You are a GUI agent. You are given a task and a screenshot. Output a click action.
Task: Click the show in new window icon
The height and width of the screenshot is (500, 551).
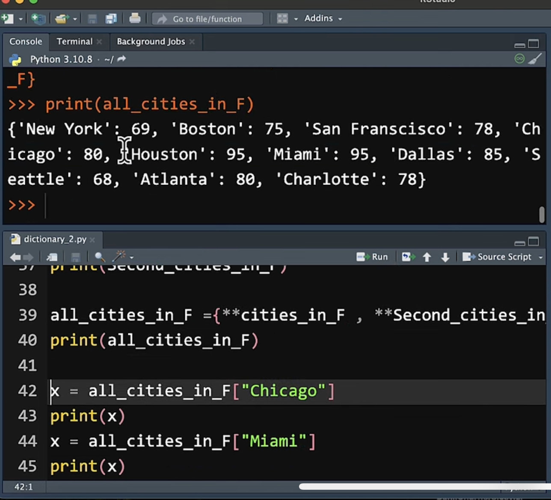click(x=52, y=257)
